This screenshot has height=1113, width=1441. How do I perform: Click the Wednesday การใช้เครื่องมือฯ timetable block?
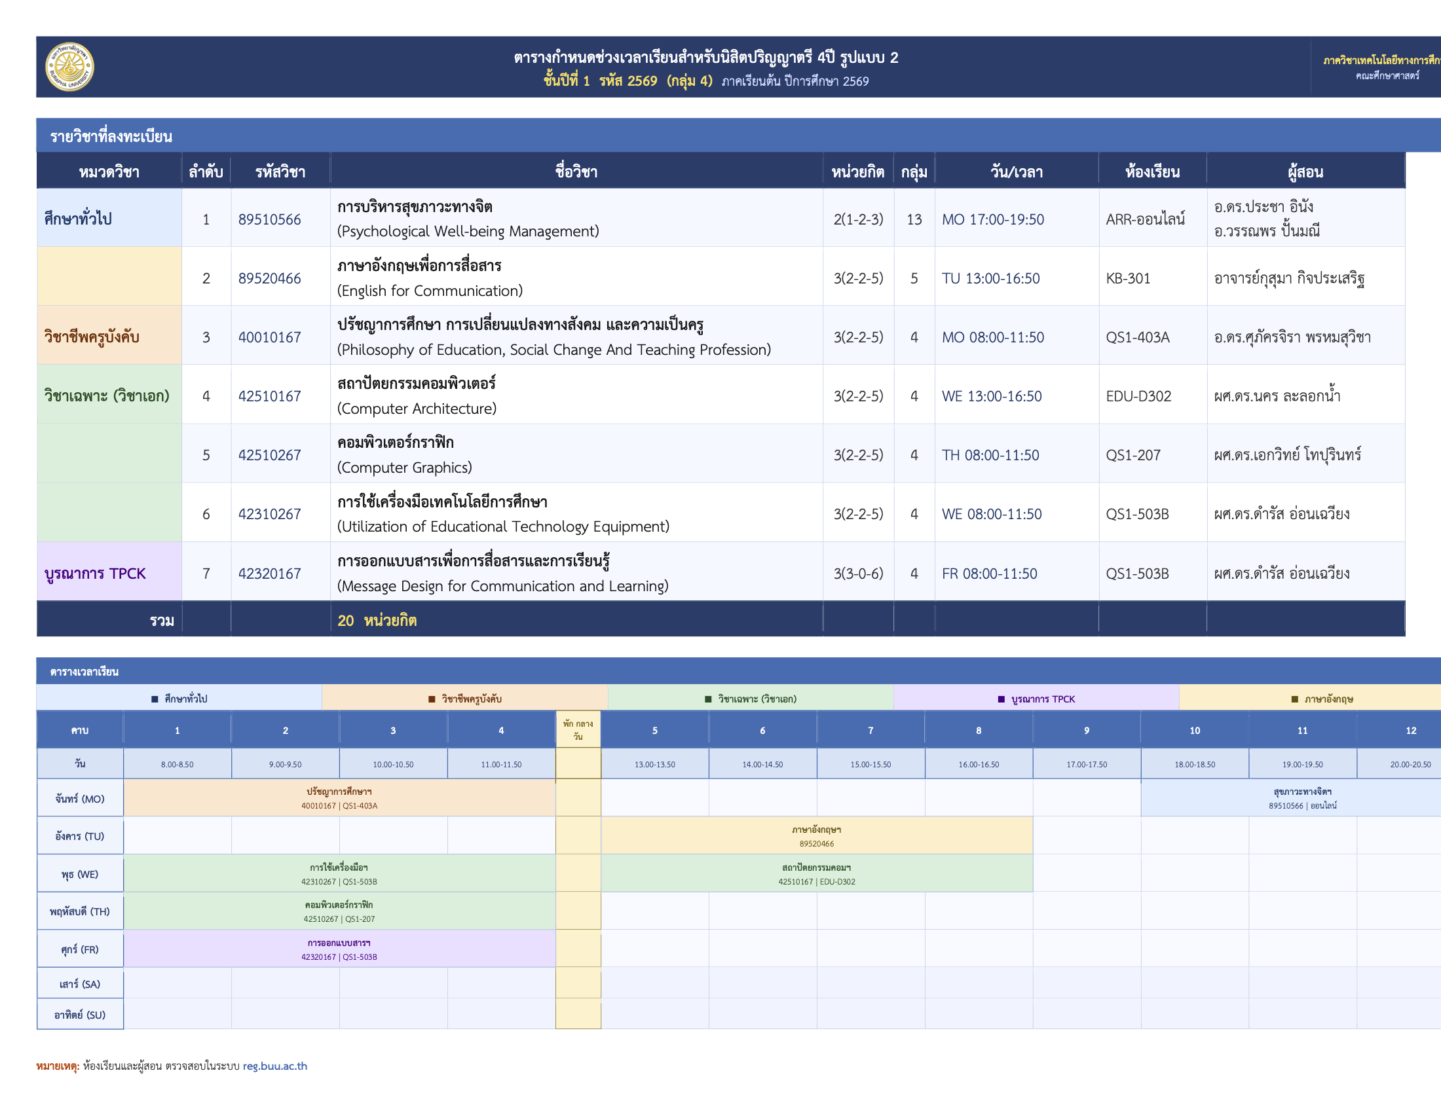point(339,873)
